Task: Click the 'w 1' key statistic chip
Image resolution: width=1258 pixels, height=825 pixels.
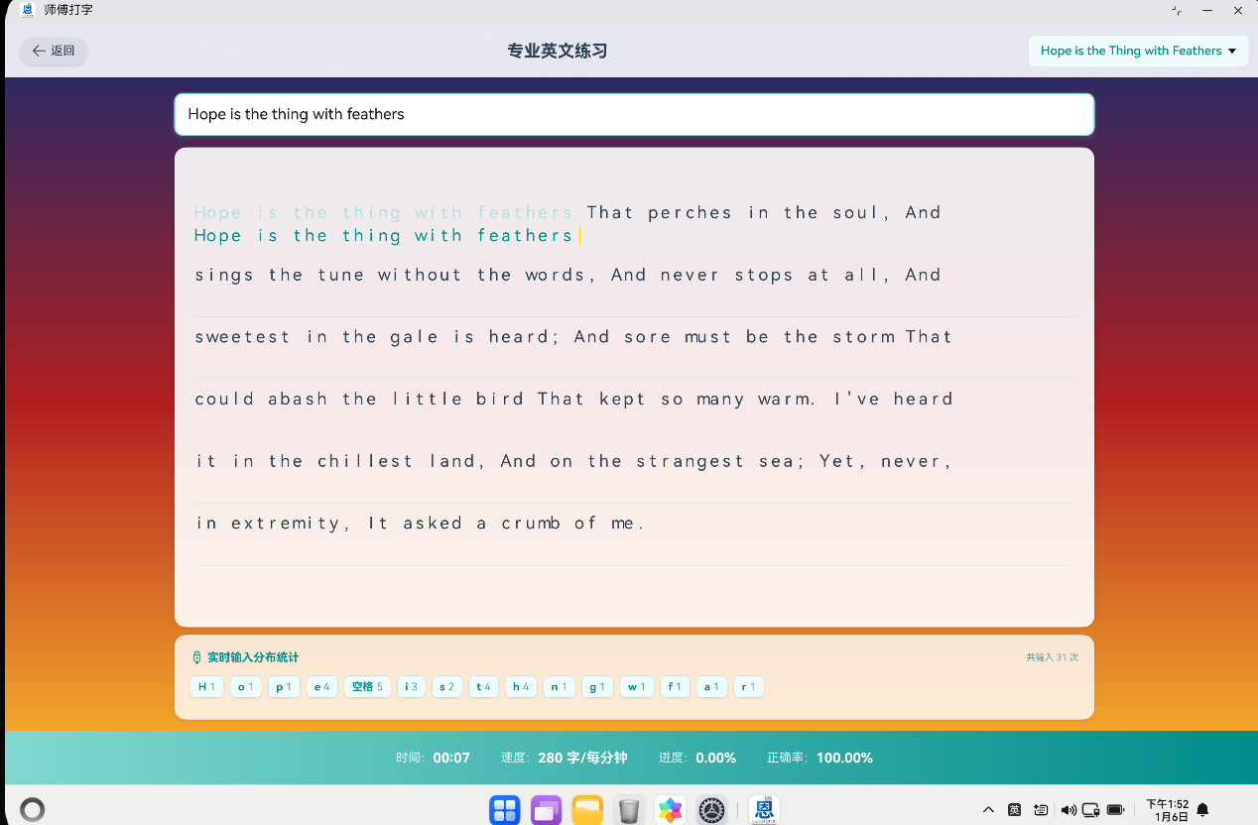Action: coord(637,687)
